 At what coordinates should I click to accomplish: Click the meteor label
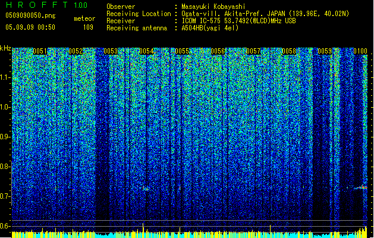pos(84,18)
